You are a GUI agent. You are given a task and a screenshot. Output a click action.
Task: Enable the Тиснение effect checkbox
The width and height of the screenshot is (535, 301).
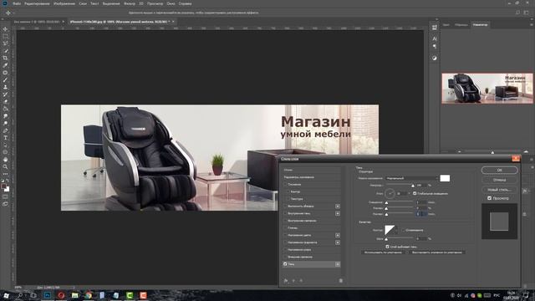point(285,184)
